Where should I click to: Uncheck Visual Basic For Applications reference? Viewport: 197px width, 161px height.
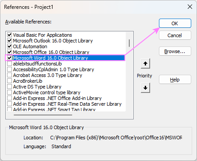coord(9,35)
